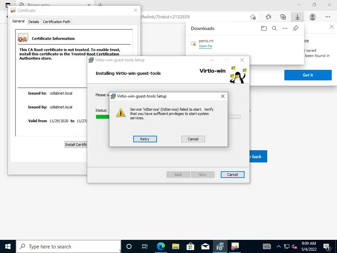Open News and interests taskbar icon

pyautogui.click(x=267, y=246)
